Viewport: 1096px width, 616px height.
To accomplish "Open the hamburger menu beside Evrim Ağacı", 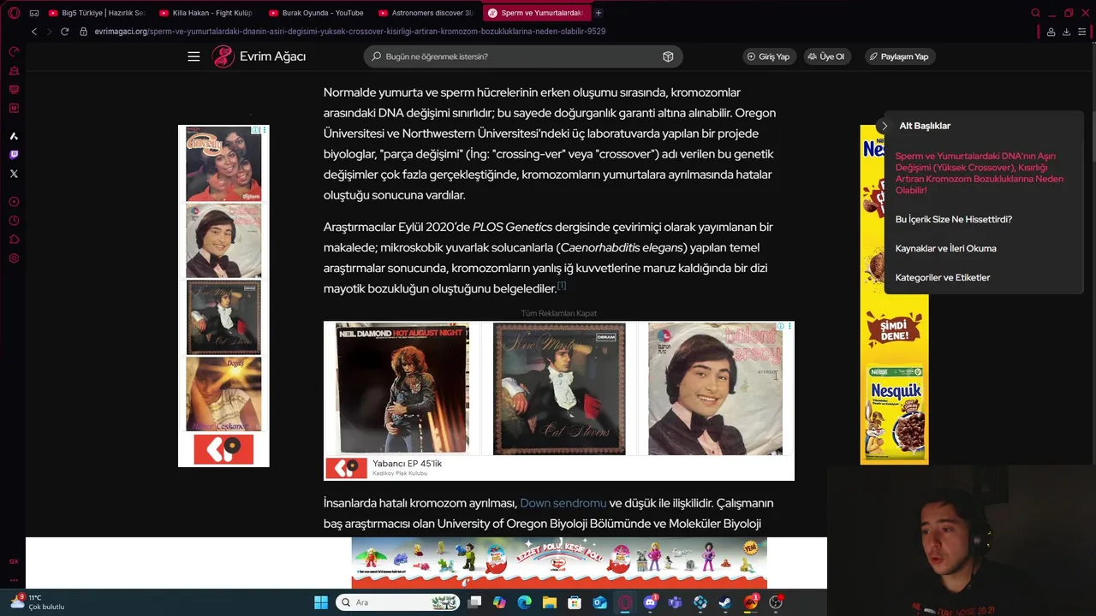I will coord(194,56).
